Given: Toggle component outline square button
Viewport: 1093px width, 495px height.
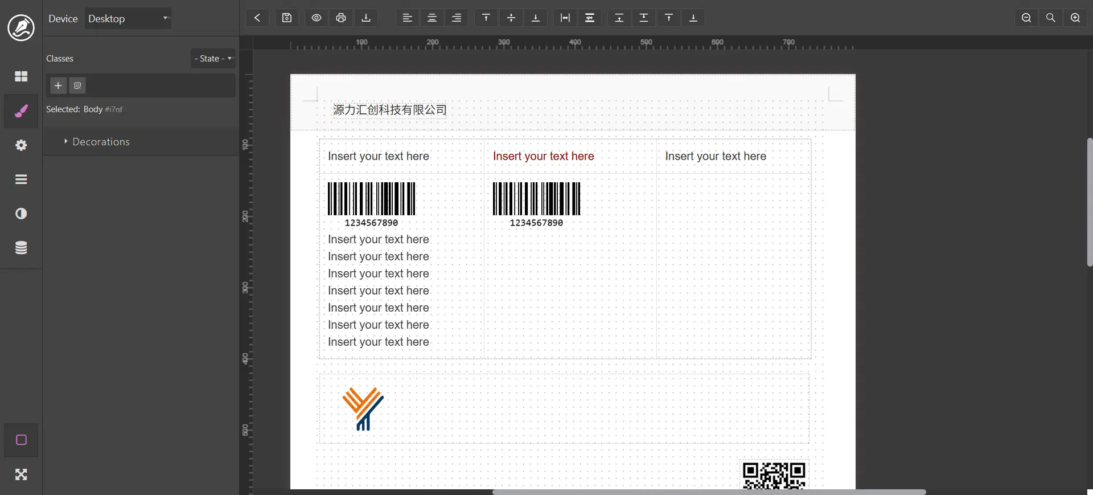Looking at the screenshot, I should pyautogui.click(x=21, y=440).
